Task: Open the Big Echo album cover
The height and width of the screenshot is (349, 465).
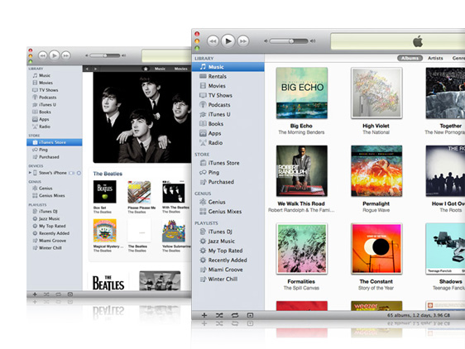Action: pyautogui.click(x=302, y=93)
